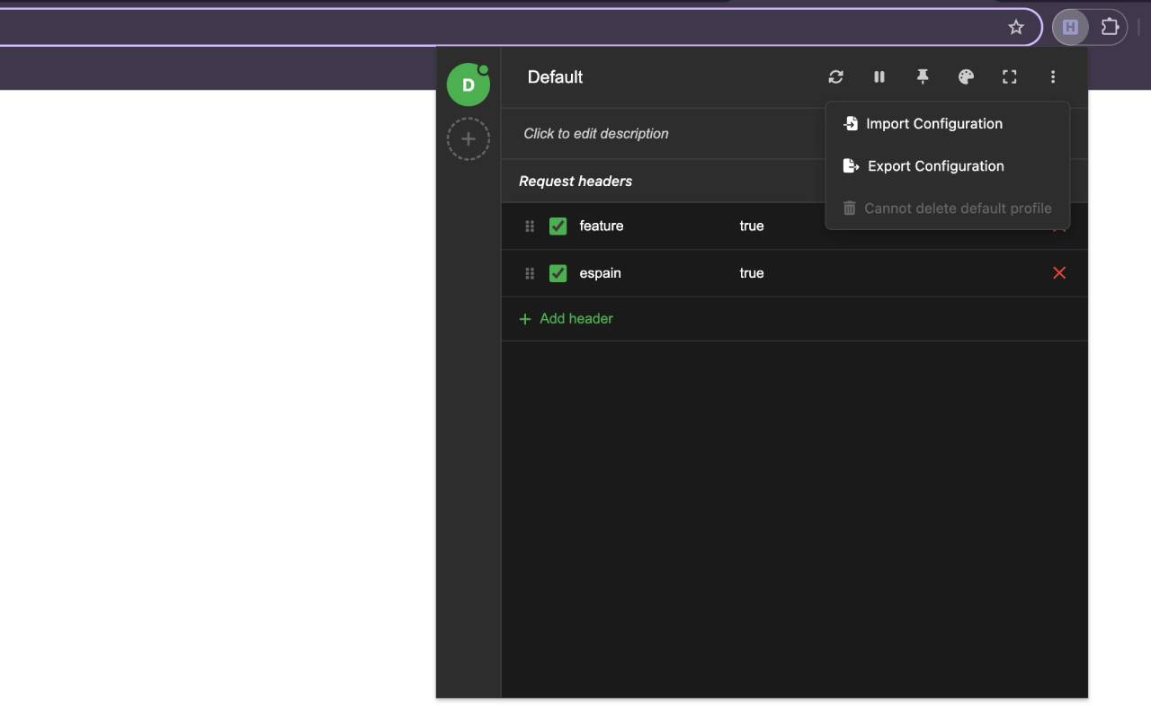Click the Request headers section label

pos(575,182)
